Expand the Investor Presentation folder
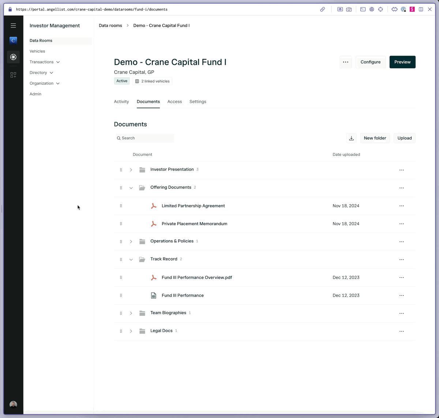The height and width of the screenshot is (418, 439). (131, 170)
